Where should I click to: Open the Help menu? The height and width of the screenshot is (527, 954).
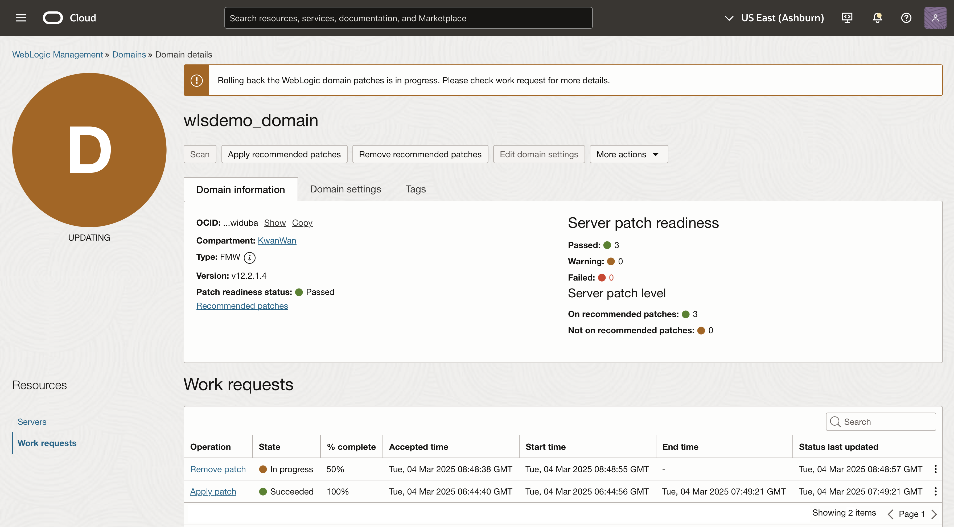pyautogui.click(x=906, y=17)
